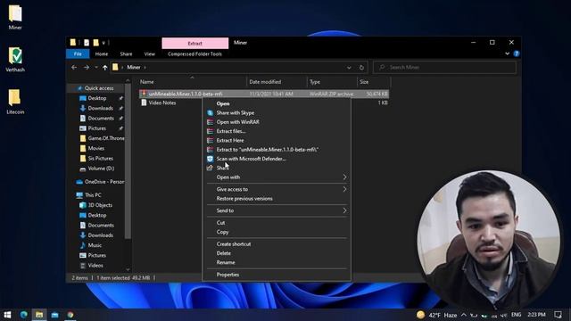Click the navigation pane scrollbar
This screenshot has height=321, width=571.
(x=128, y=160)
